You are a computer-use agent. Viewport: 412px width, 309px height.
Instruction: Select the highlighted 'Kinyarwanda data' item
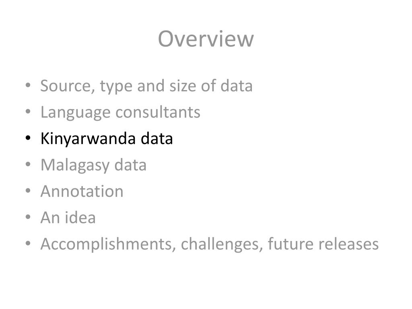[106, 138]
